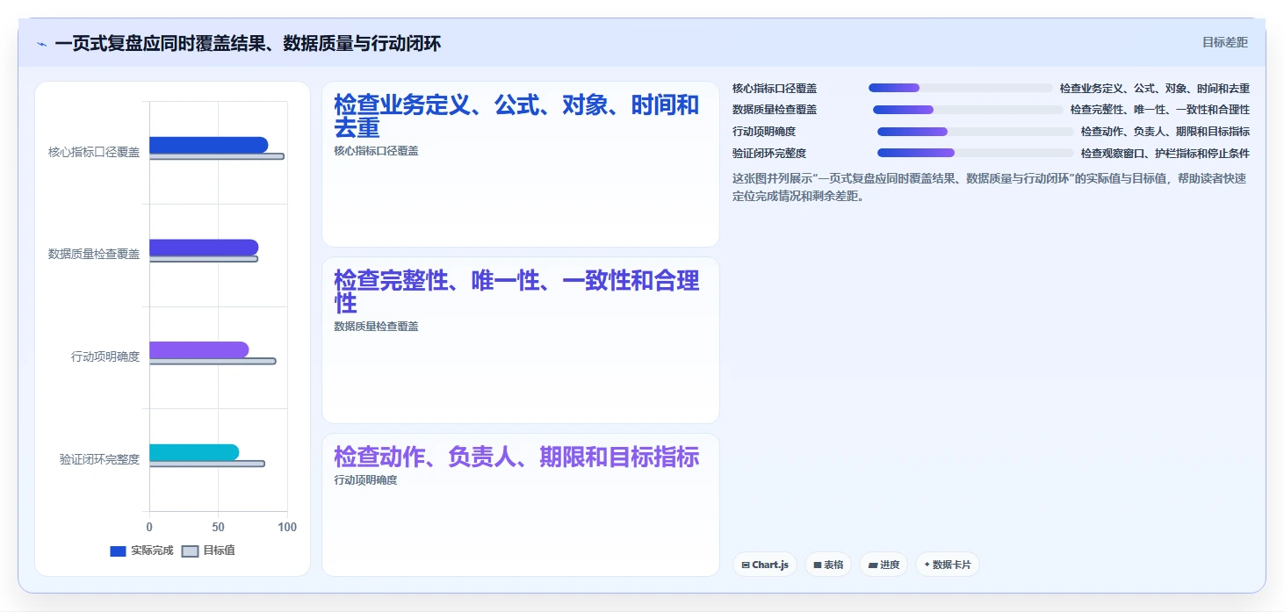Click progress-row note 检查观察窗口、护栏指标和停止条件
The width and height of the screenshot is (1284, 612).
1165,153
